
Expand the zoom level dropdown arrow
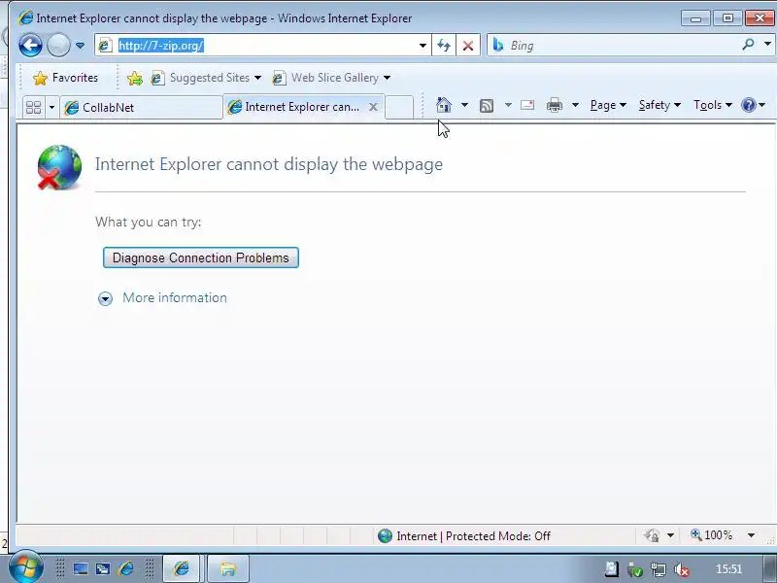(x=751, y=535)
